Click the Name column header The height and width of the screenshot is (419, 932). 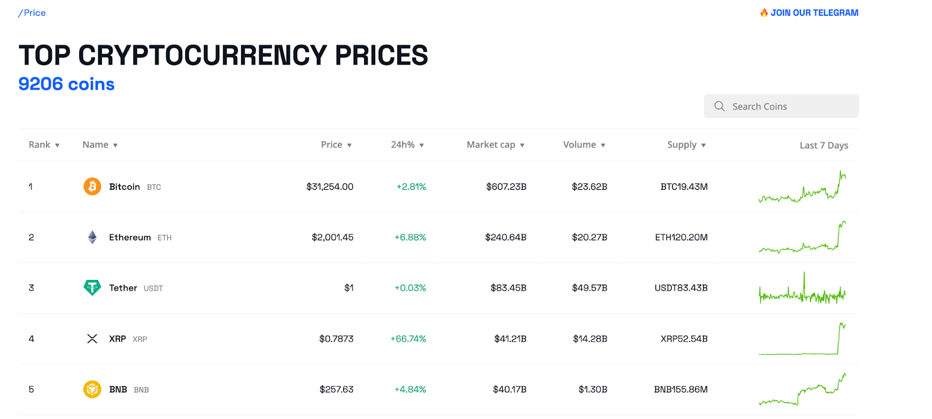(x=100, y=144)
